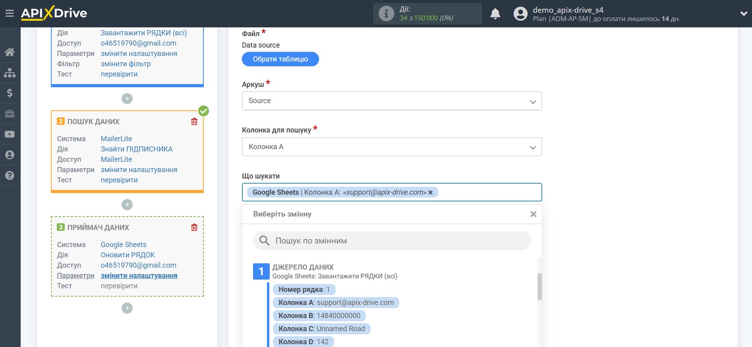The image size is (752, 347).
Task: Click перевірити in the receiver block
Action: pos(119,286)
